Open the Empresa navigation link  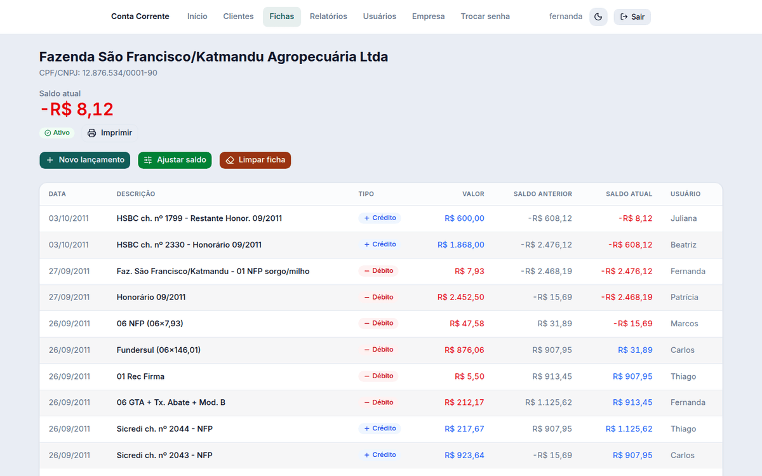pos(428,17)
